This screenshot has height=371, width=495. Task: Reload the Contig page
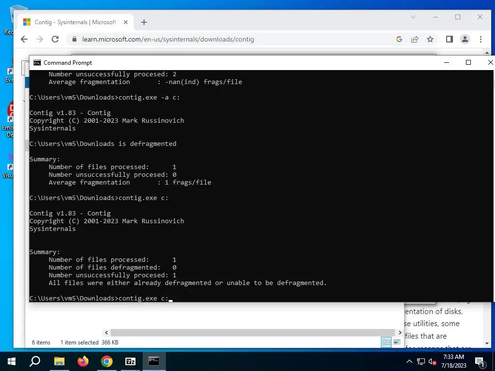click(55, 39)
